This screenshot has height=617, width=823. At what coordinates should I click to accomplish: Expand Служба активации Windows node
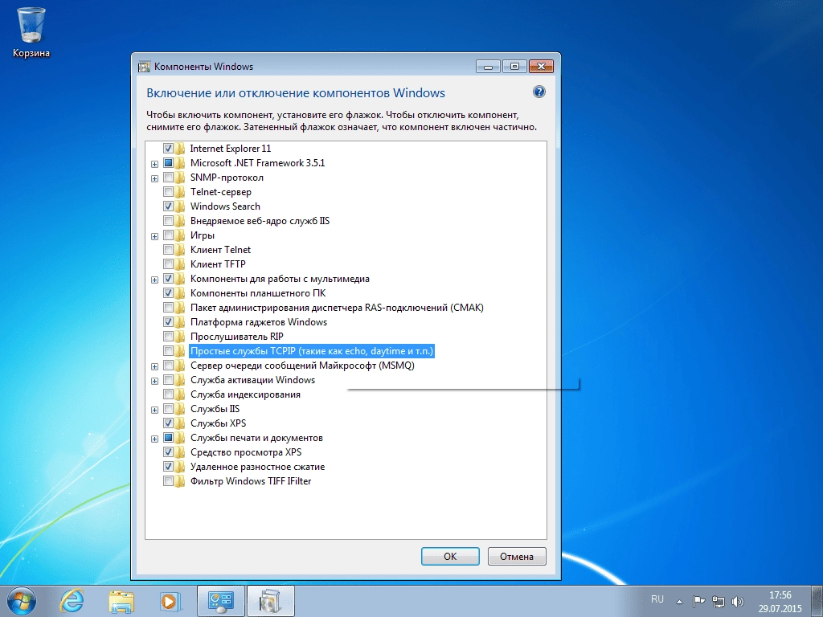point(155,381)
